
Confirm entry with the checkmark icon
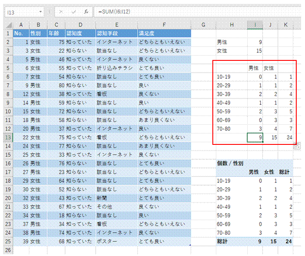(73, 12)
